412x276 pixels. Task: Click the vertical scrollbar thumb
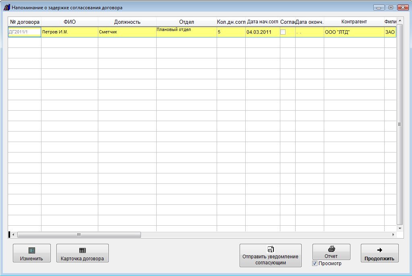(x=400, y=124)
